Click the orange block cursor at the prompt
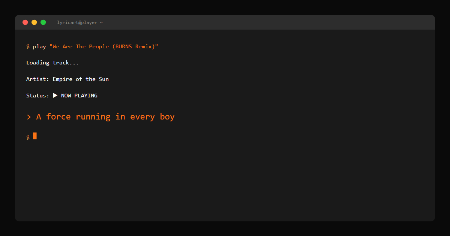This screenshot has width=450, height=236. point(35,136)
